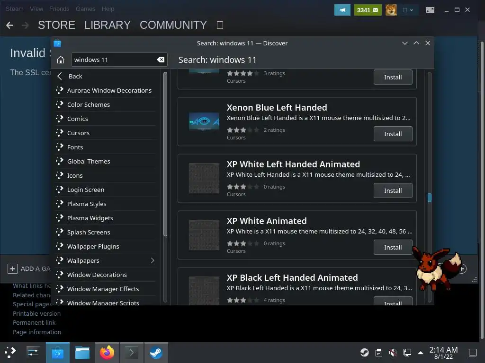Open the Friends menu in Steam
This screenshot has height=363, width=485.
point(59,9)
